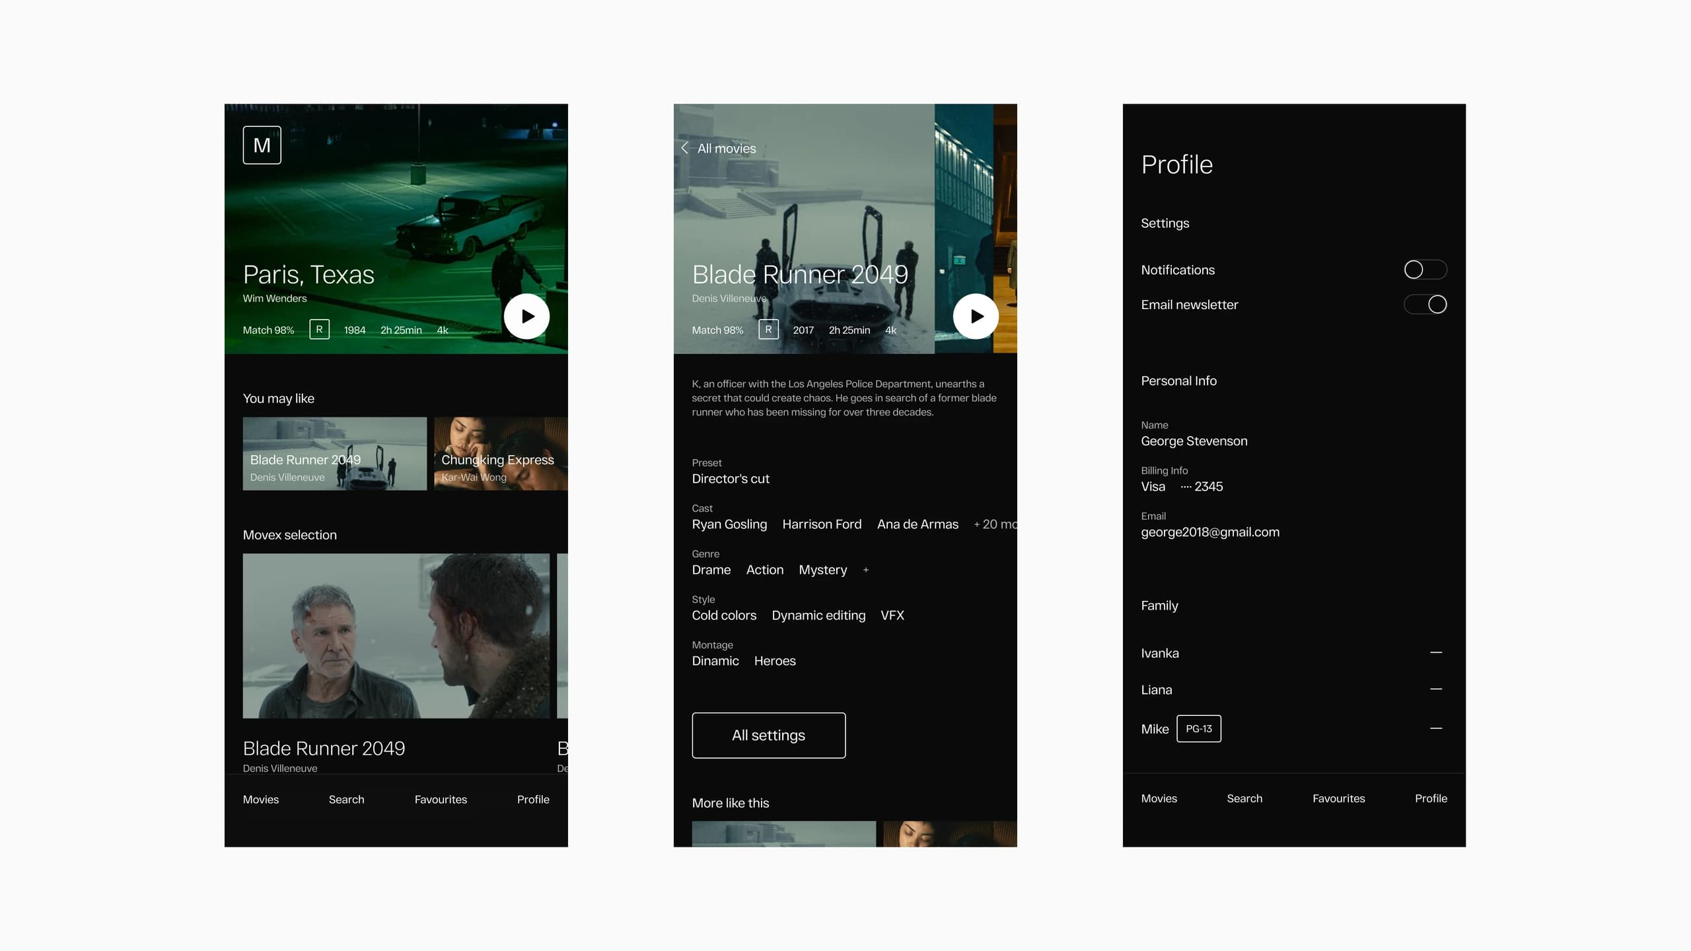Click the Movex selection heading
1691x951 pixels.
click(289, 535)
